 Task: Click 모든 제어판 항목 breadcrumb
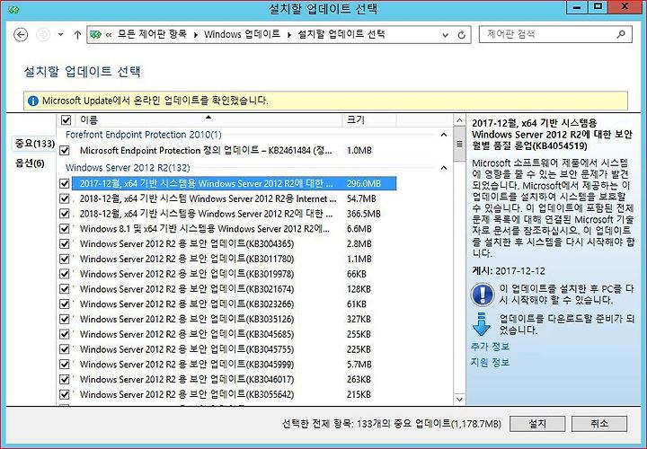(152, 34)
